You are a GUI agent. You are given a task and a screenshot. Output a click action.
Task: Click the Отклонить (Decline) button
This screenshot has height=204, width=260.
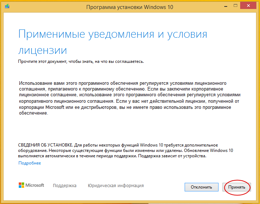[x=202, y=187]
